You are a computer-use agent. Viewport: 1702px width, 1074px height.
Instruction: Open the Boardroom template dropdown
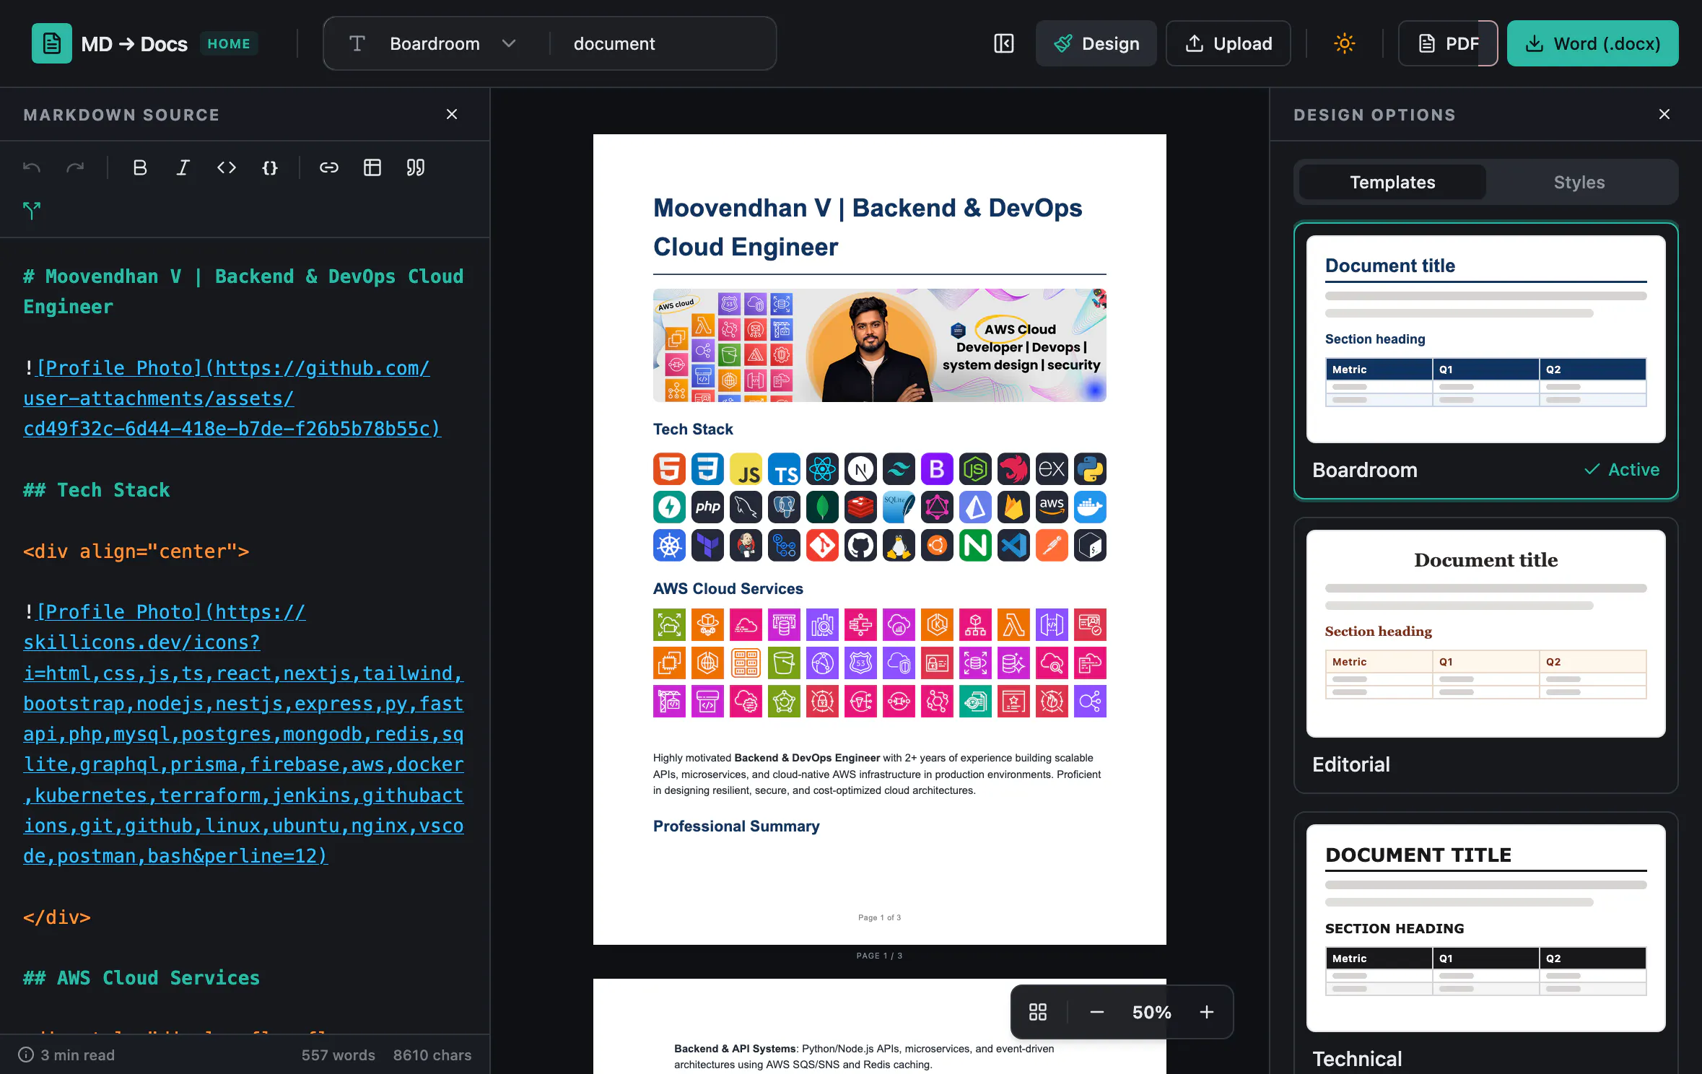coord(452,43)
